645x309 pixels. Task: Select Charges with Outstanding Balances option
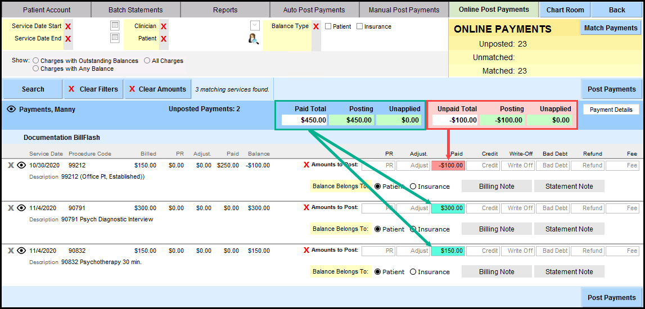tap(36, 61)
